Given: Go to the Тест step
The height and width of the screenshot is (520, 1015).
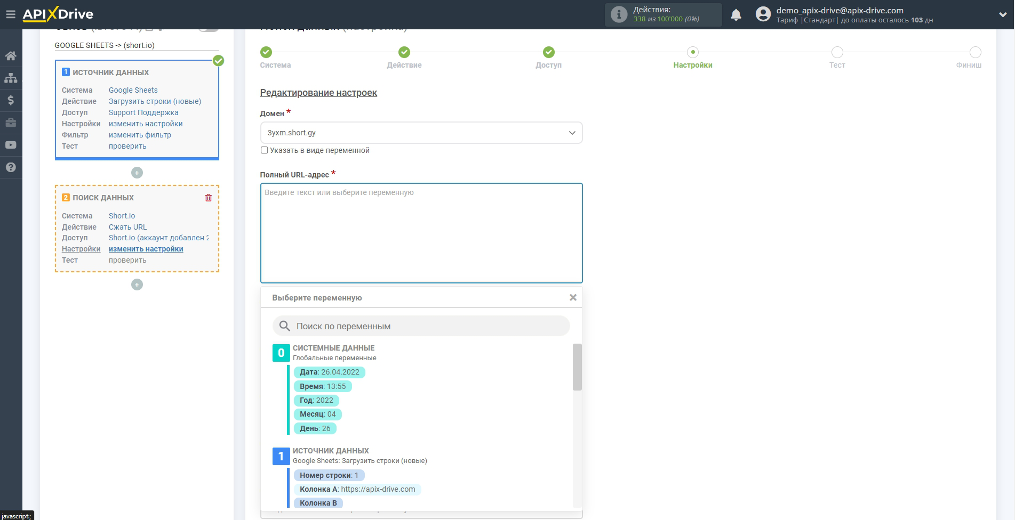Looking at the screenshot, I should 837,52.
